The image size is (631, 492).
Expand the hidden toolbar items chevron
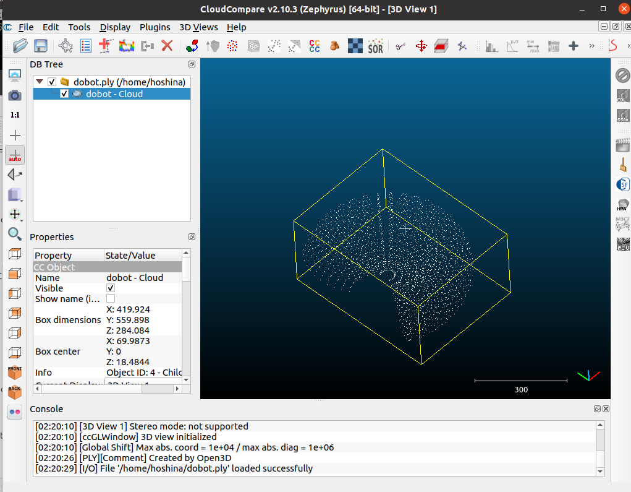point(591,46)
